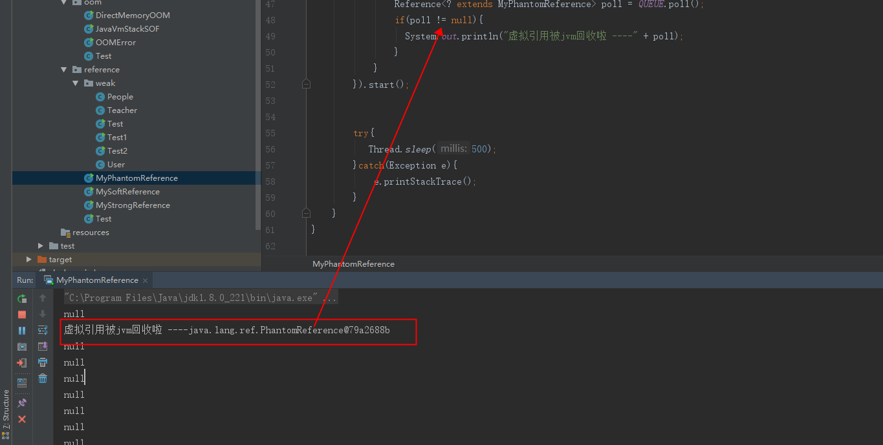This screenshot has height=445, width=883.
Task: Click line number 48 in the gutter
Action: tap(270, 21)
